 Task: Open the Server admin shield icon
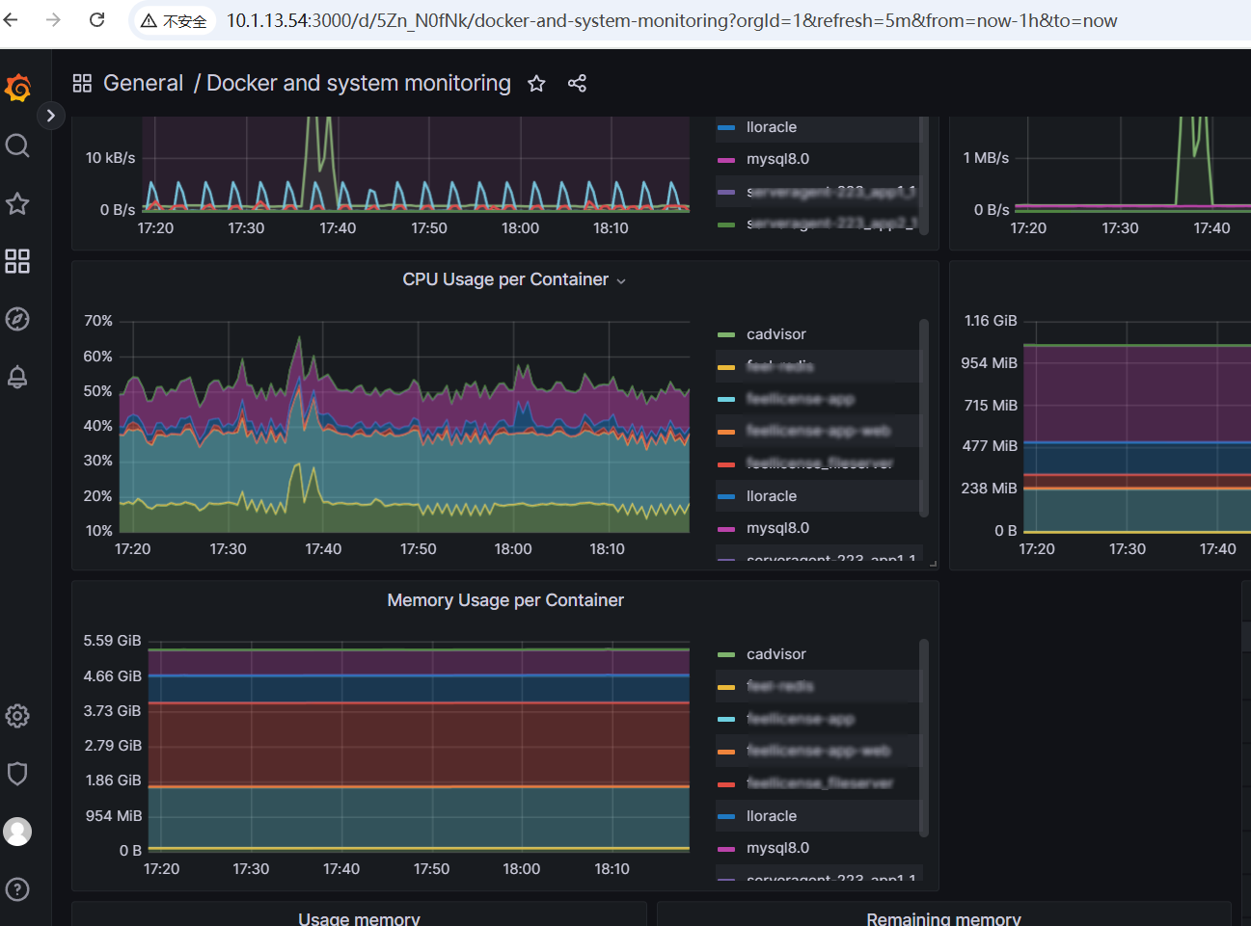[17, 774]
